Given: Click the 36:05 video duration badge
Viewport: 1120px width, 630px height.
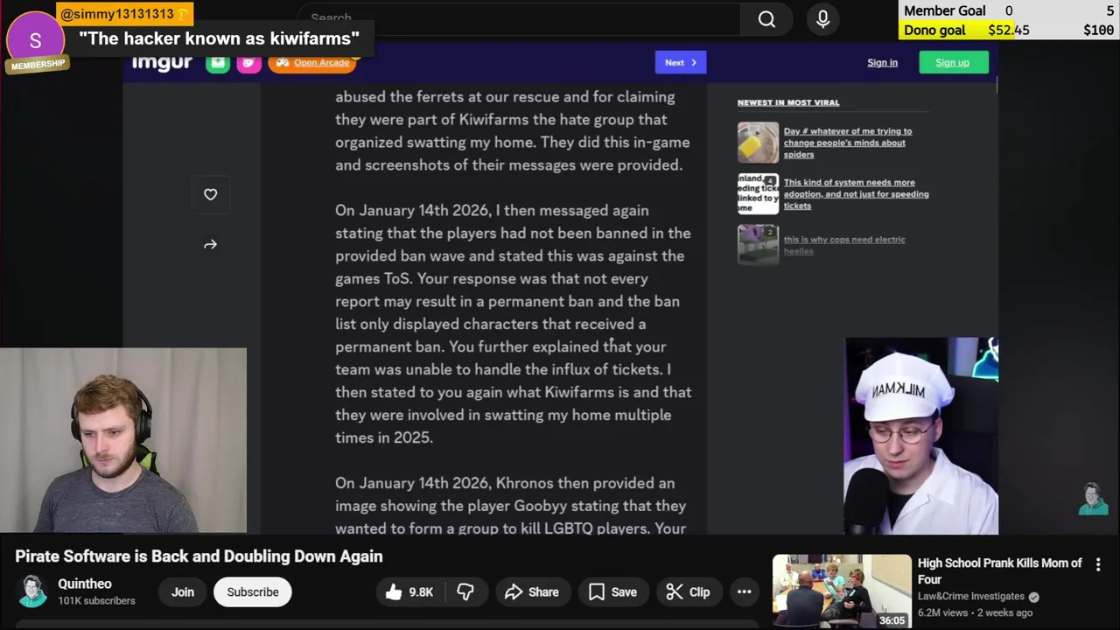Looking at the screenshot, I should tap(892, 620).
